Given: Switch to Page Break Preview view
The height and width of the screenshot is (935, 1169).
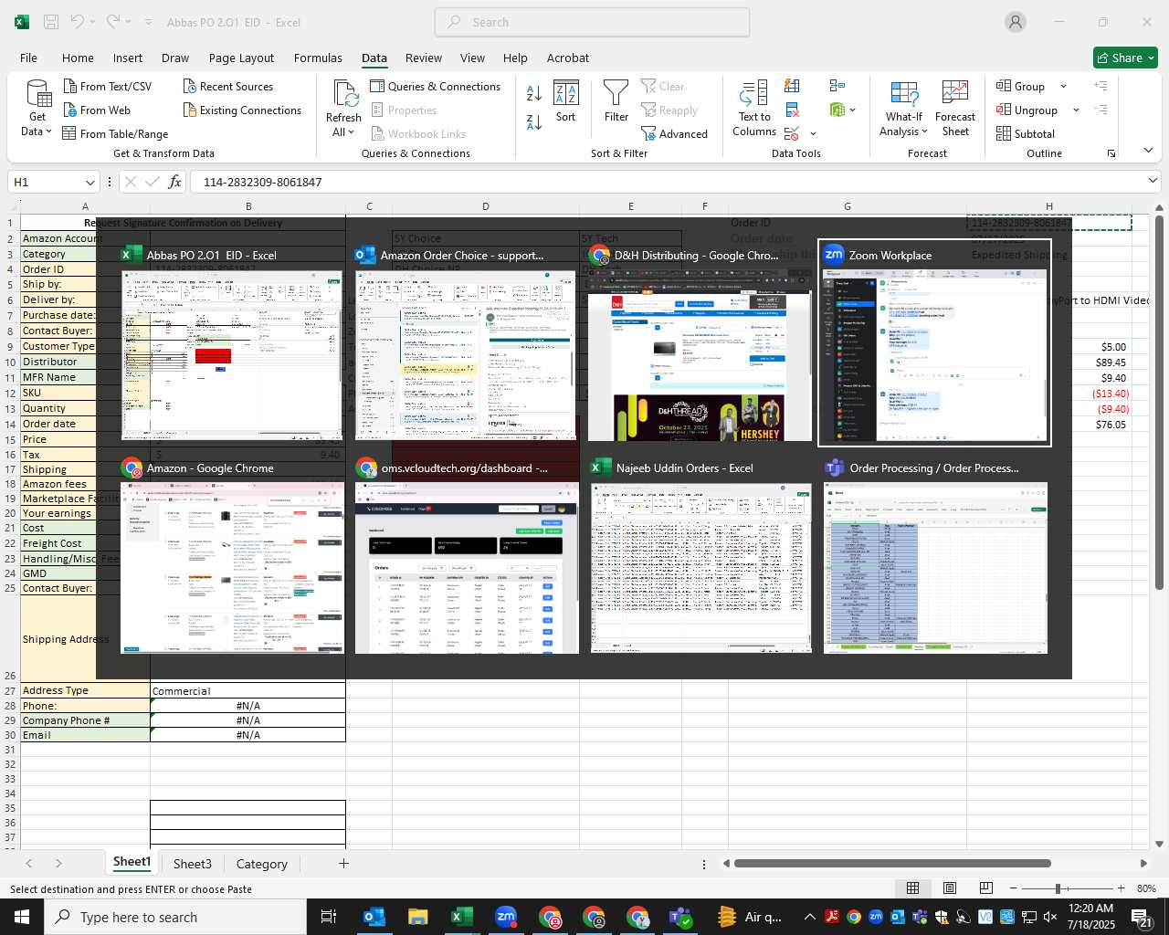Looking at the screenshot, I should pos(985,888).
